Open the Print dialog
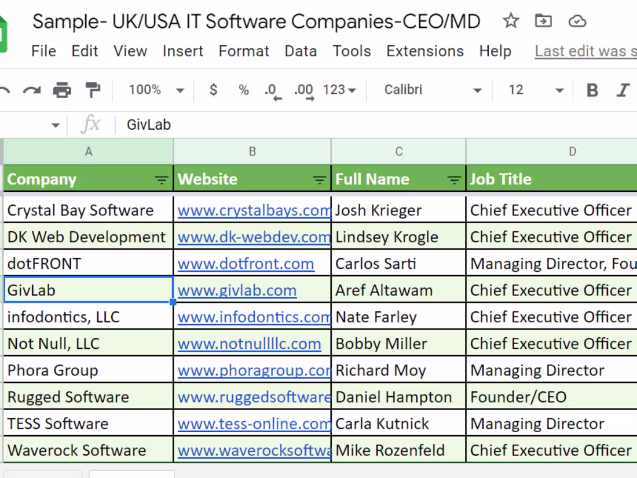The height and width of the screenshot is (478, 637). [x=62, y=90]
